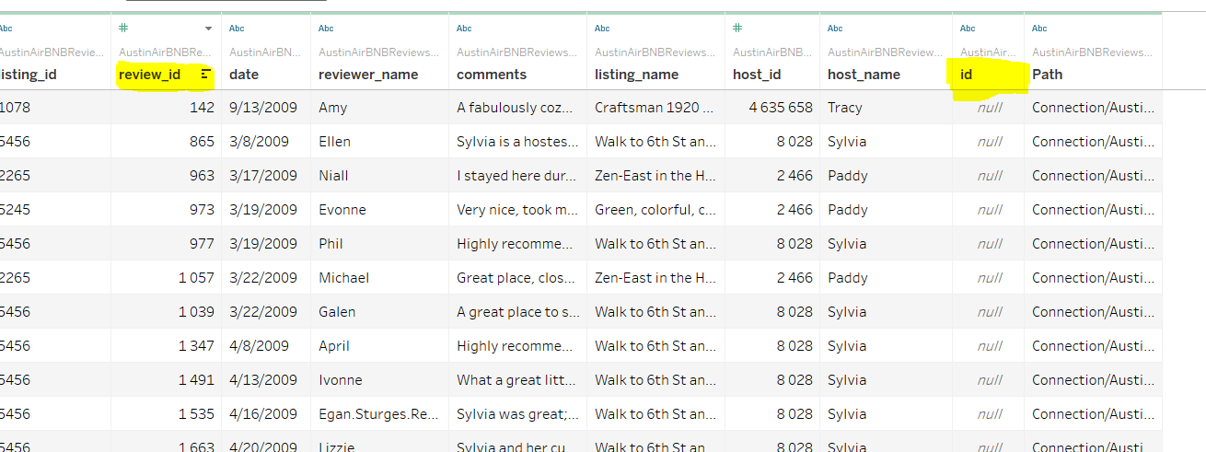Click the sort icon beside review_id
This screenshot has height=452, width=1206.
[x=206, y=75]
